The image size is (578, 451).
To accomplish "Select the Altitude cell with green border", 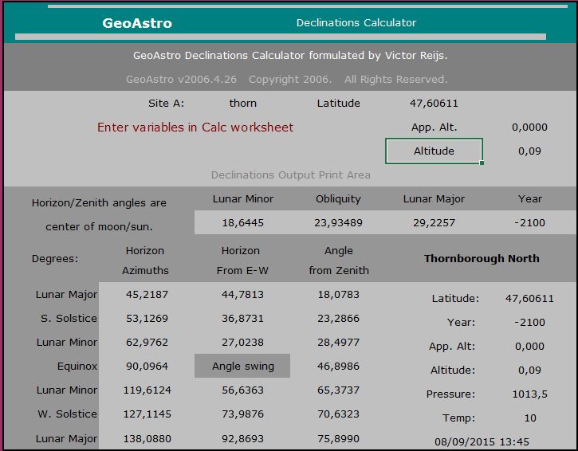I will (x=434, y=151).
